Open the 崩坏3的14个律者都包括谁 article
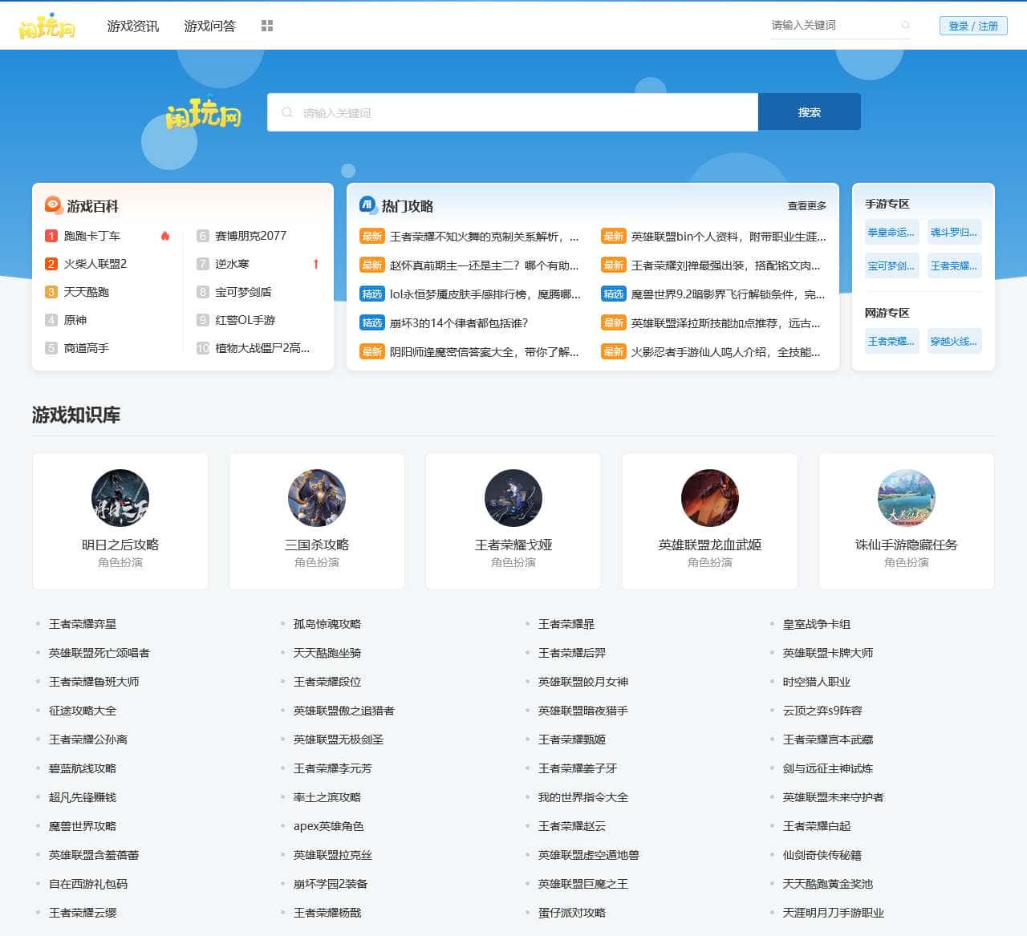Viewport: 1027px width, 936px height. point(459,323)
